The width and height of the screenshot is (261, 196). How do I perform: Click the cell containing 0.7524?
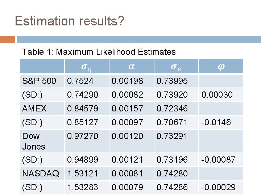[87, 81]
